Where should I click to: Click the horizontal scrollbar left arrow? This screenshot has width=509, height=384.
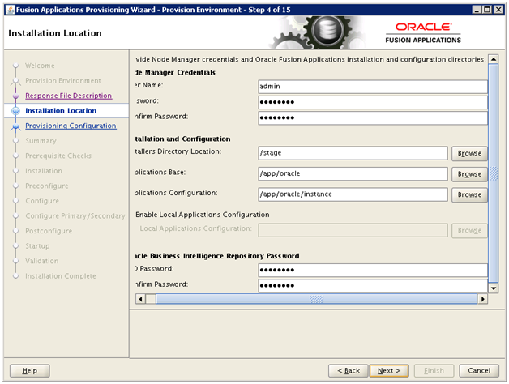140,299
